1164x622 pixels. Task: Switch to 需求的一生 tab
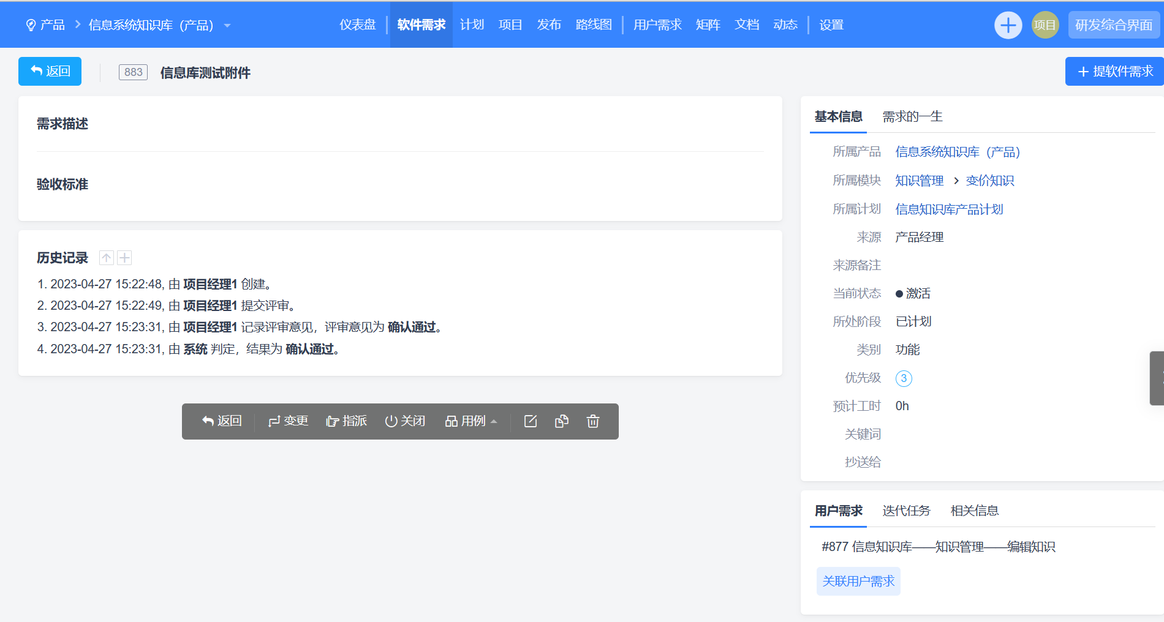(912, 116)
